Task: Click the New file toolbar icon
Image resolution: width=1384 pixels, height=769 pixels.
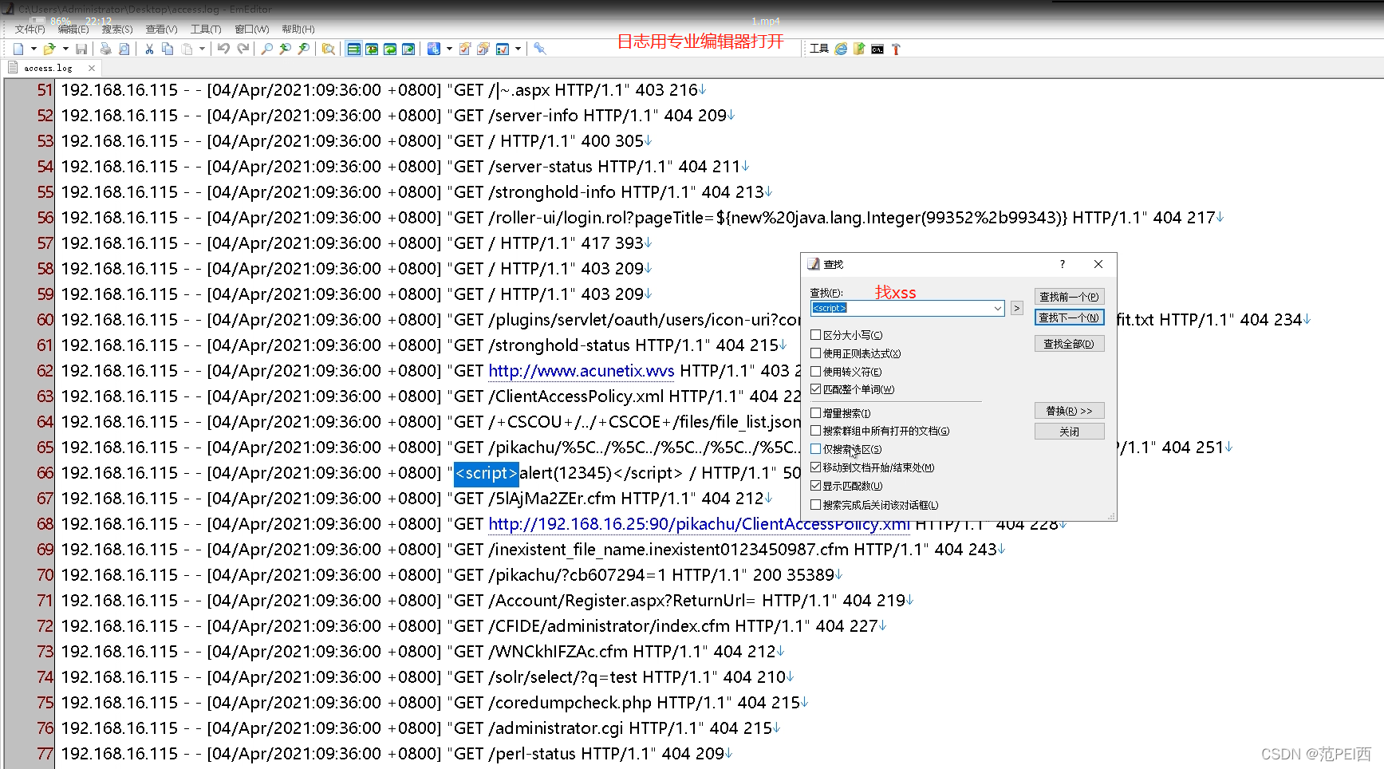Action: click(18, 49)
